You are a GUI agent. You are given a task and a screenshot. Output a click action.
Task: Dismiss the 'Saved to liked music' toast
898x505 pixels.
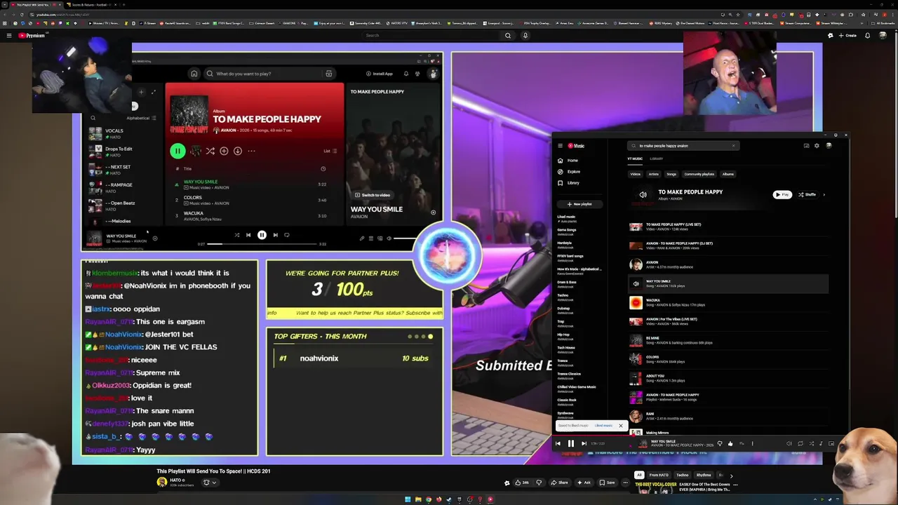click(620, 426)
